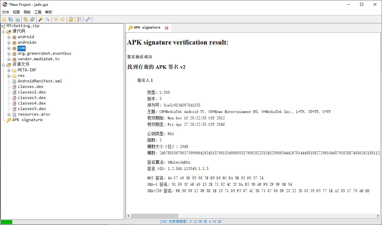Click the androidx package icon
382x225 pixels.
[x=14, y=42]
